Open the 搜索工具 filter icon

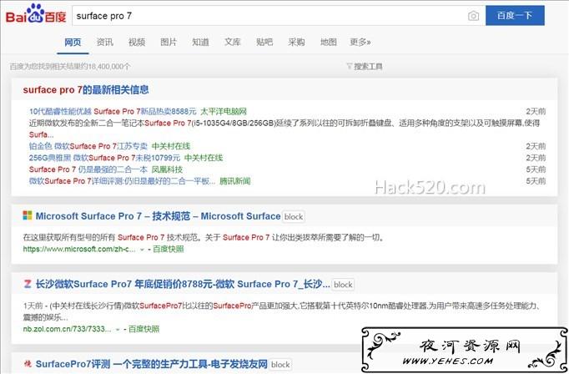tap(349, 66)
